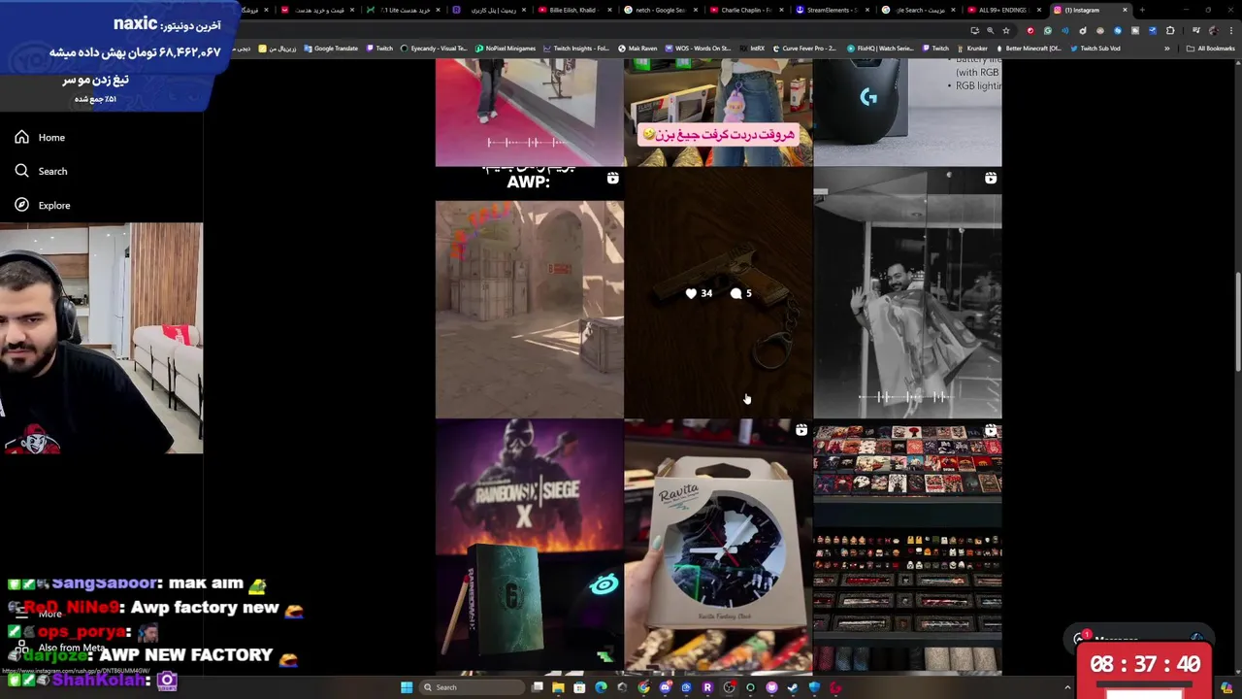Open Instagram Search from sidebar
Screen dimensions: 1242x699
[41, 172]
